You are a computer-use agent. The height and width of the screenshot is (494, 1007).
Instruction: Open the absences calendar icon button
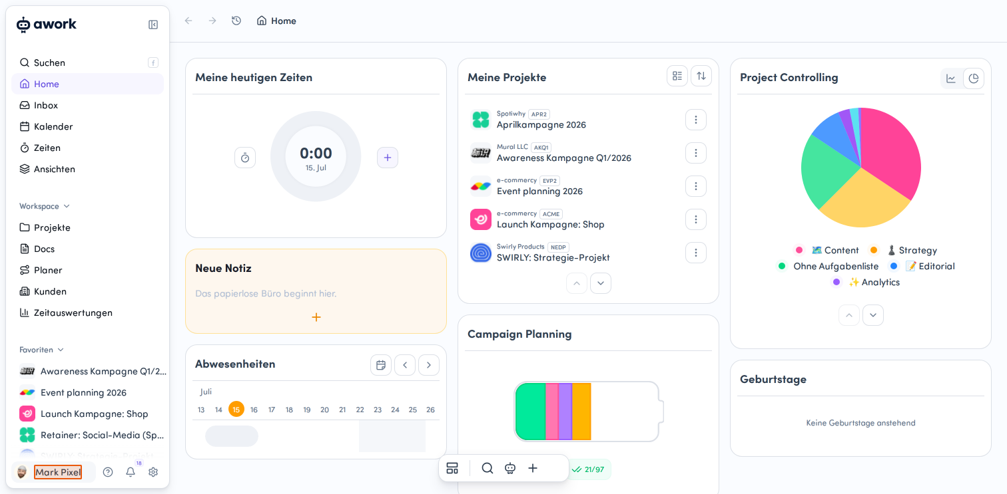(x=381, y=365)
